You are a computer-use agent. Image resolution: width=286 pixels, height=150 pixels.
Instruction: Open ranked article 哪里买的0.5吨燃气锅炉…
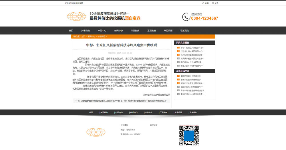(x=192, y=66)
